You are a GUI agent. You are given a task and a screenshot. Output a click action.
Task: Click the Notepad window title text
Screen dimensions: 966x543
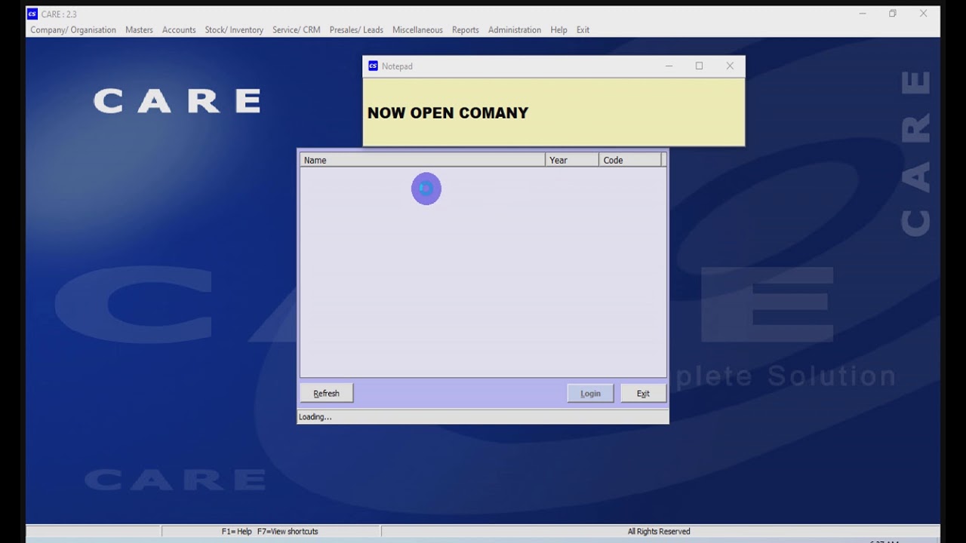coord(397,66)
